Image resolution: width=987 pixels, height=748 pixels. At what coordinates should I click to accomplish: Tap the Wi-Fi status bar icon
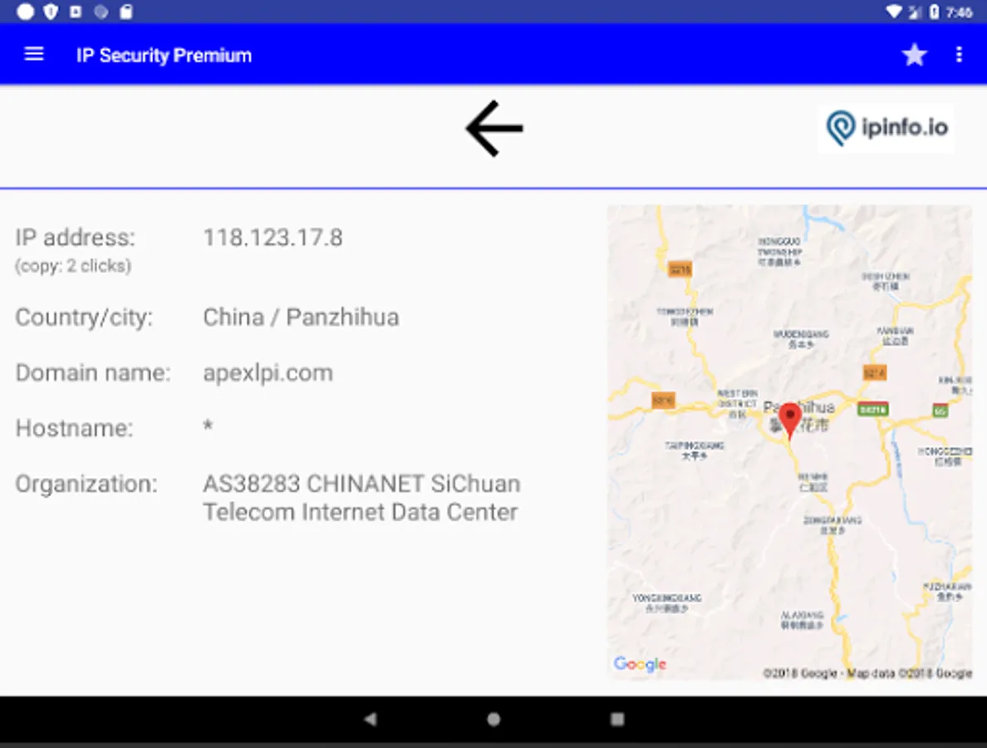[x=893, y=12]
